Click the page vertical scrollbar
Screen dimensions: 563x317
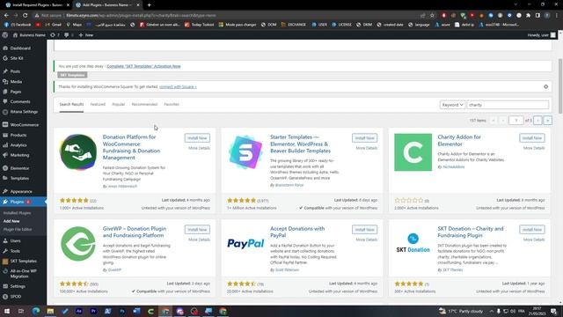point(560,85)
